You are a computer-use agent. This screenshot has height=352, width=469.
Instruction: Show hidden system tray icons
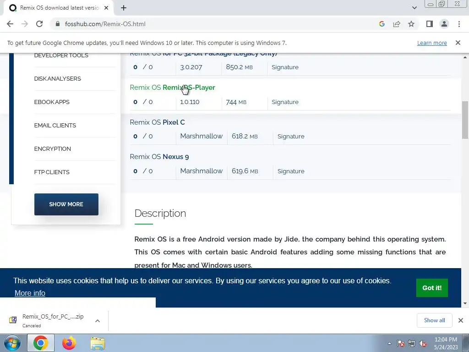coord(389,343)
